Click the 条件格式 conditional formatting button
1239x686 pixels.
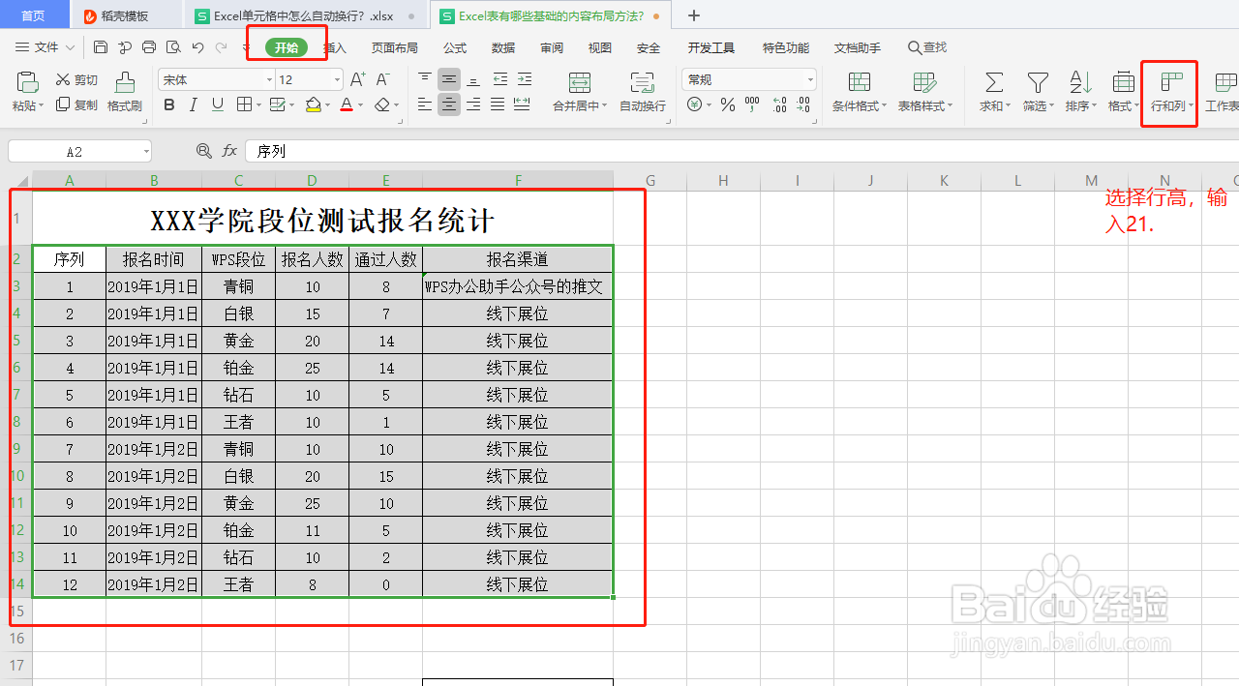pyautogui.click(x=858, y=92)
